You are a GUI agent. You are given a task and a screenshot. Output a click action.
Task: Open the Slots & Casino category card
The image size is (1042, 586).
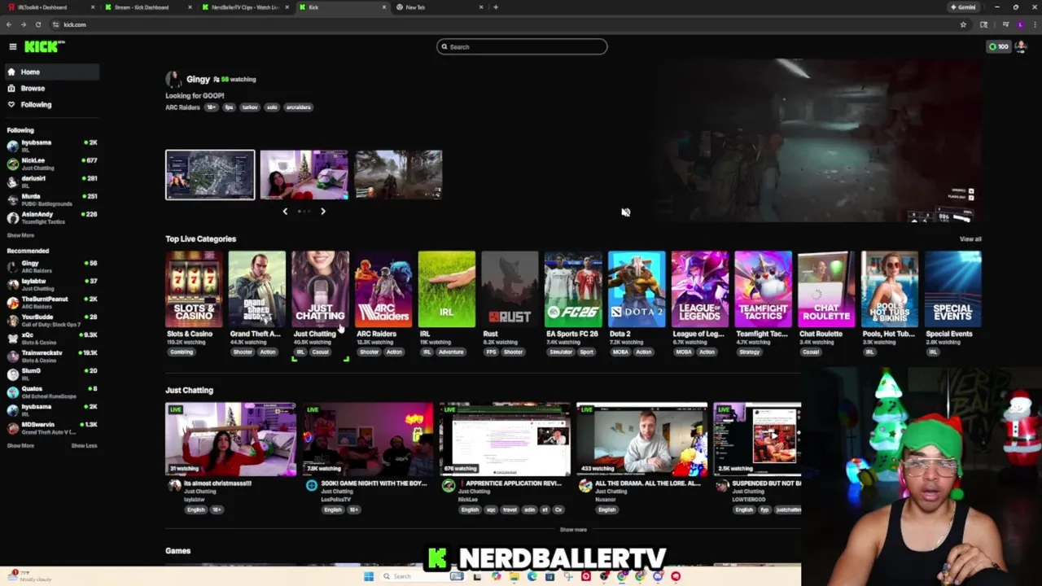194,290
